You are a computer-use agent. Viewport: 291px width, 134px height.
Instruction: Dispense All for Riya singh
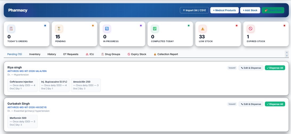coord(275,68)
